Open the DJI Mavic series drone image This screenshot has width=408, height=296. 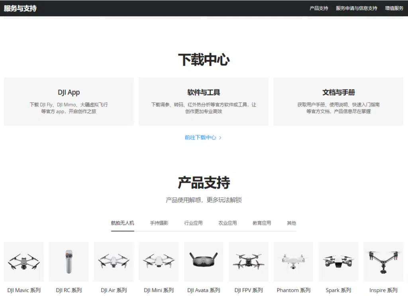(x=24, y=262)
